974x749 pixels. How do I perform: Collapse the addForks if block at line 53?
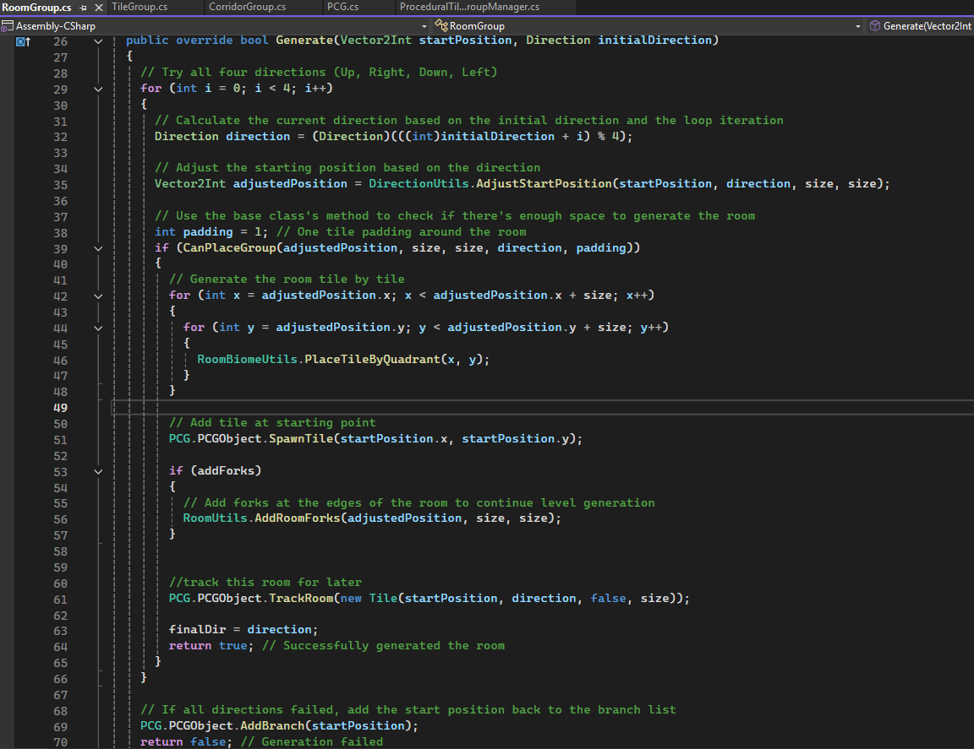pos(98,471)
